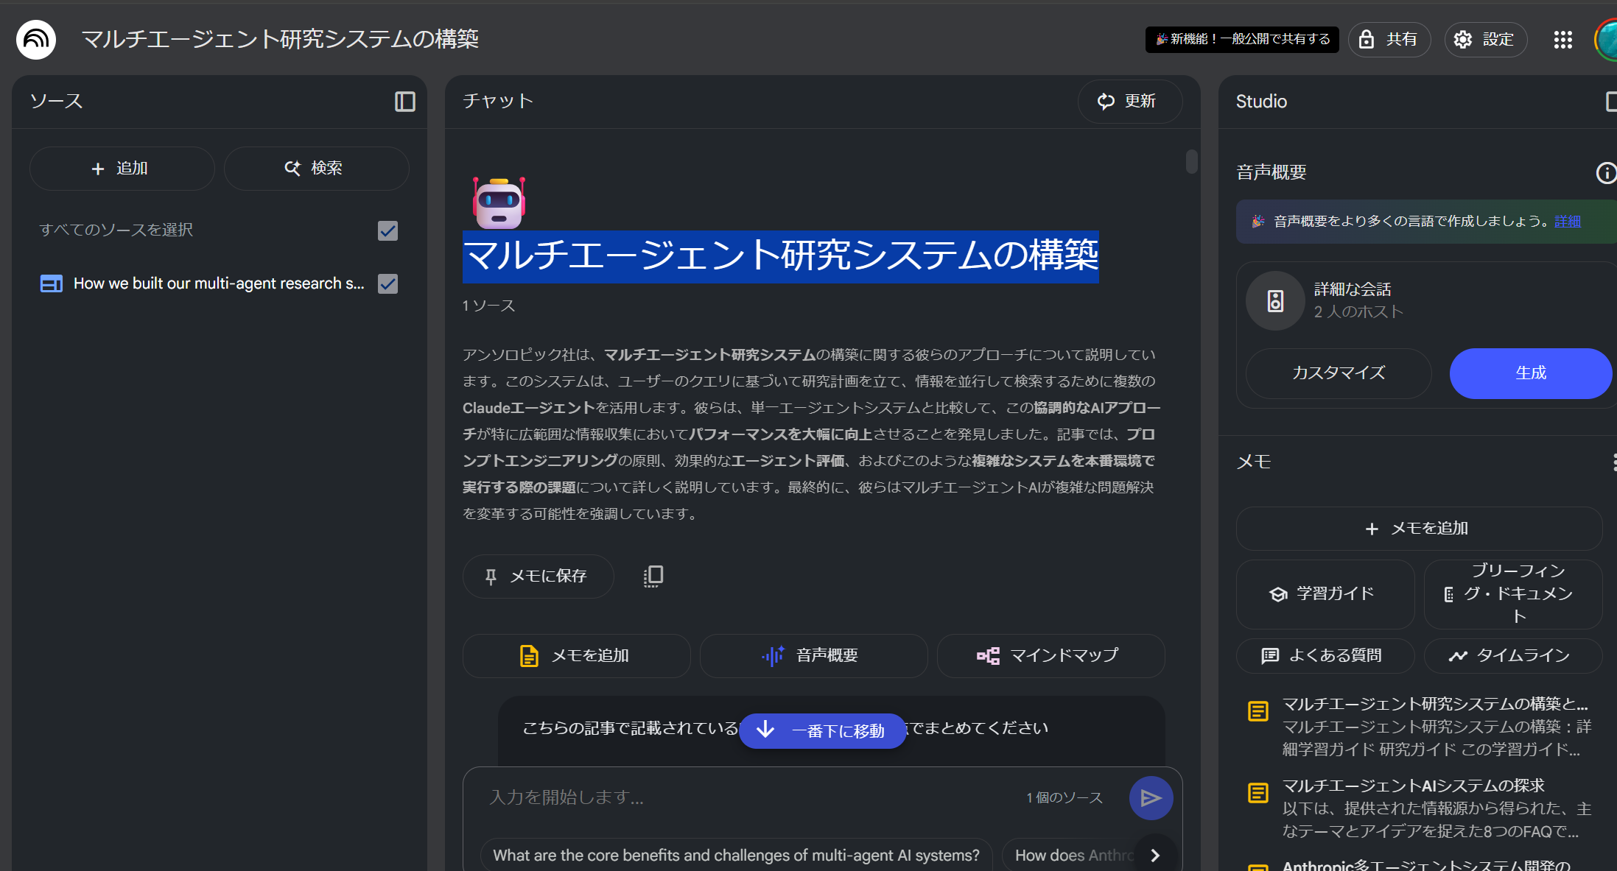Screen dimensions: 1617x871
Task: Send the message with the arrow button
Action: click(x=1150, y=798)
